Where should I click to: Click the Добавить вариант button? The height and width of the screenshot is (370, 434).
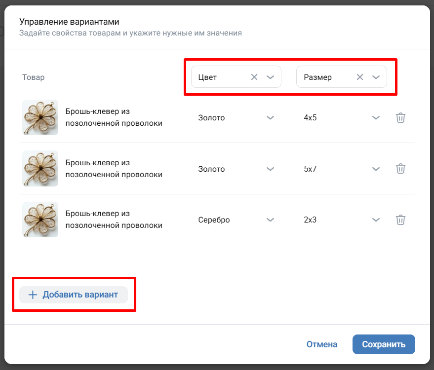74,295
